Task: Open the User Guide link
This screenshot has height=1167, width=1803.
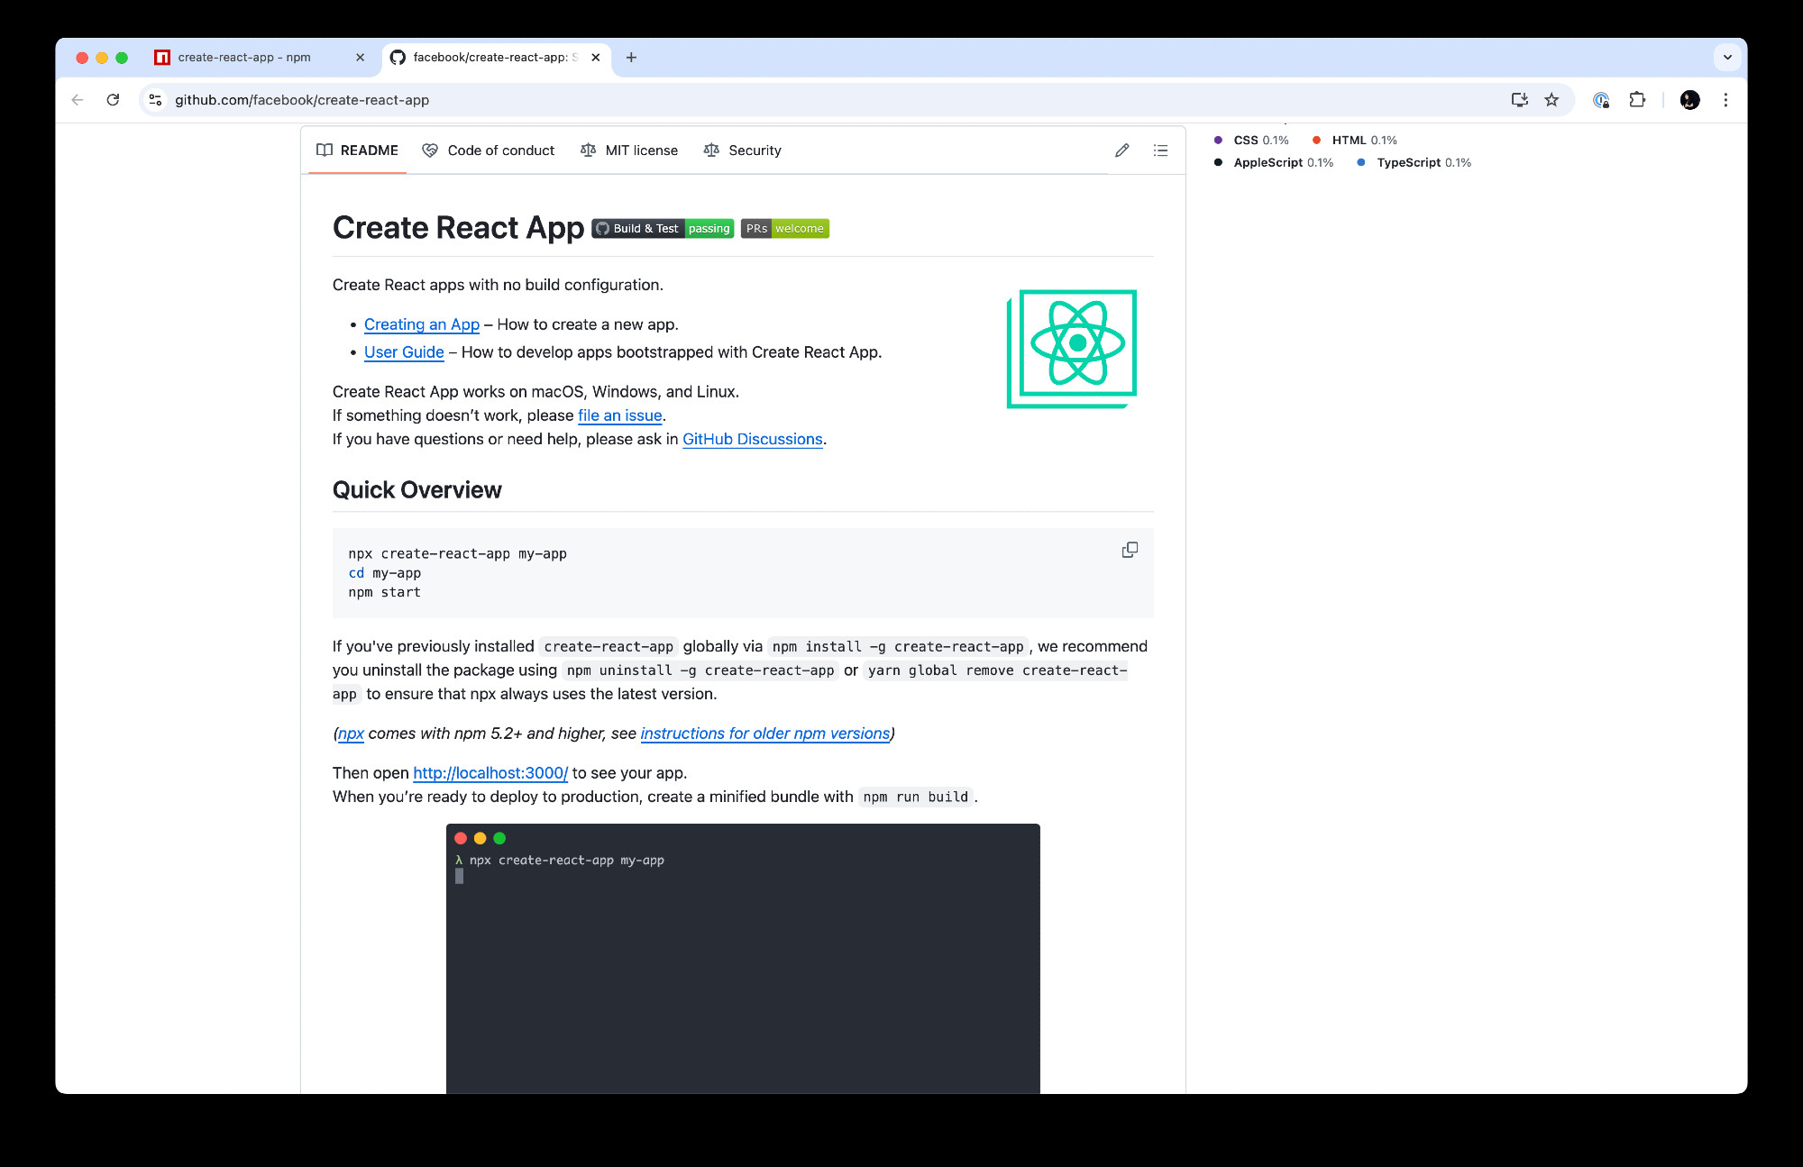Action: pyautogui.click(x=404, y=352)
